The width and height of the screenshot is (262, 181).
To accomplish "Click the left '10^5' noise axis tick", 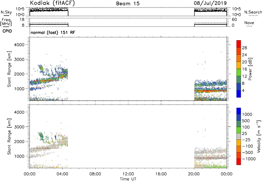I will pyautogui.click(x=20, y=9).
